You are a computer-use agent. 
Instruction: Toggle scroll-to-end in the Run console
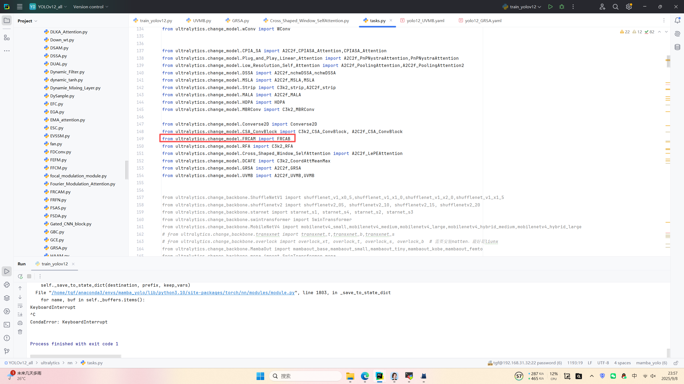click(x=20, y=314)
